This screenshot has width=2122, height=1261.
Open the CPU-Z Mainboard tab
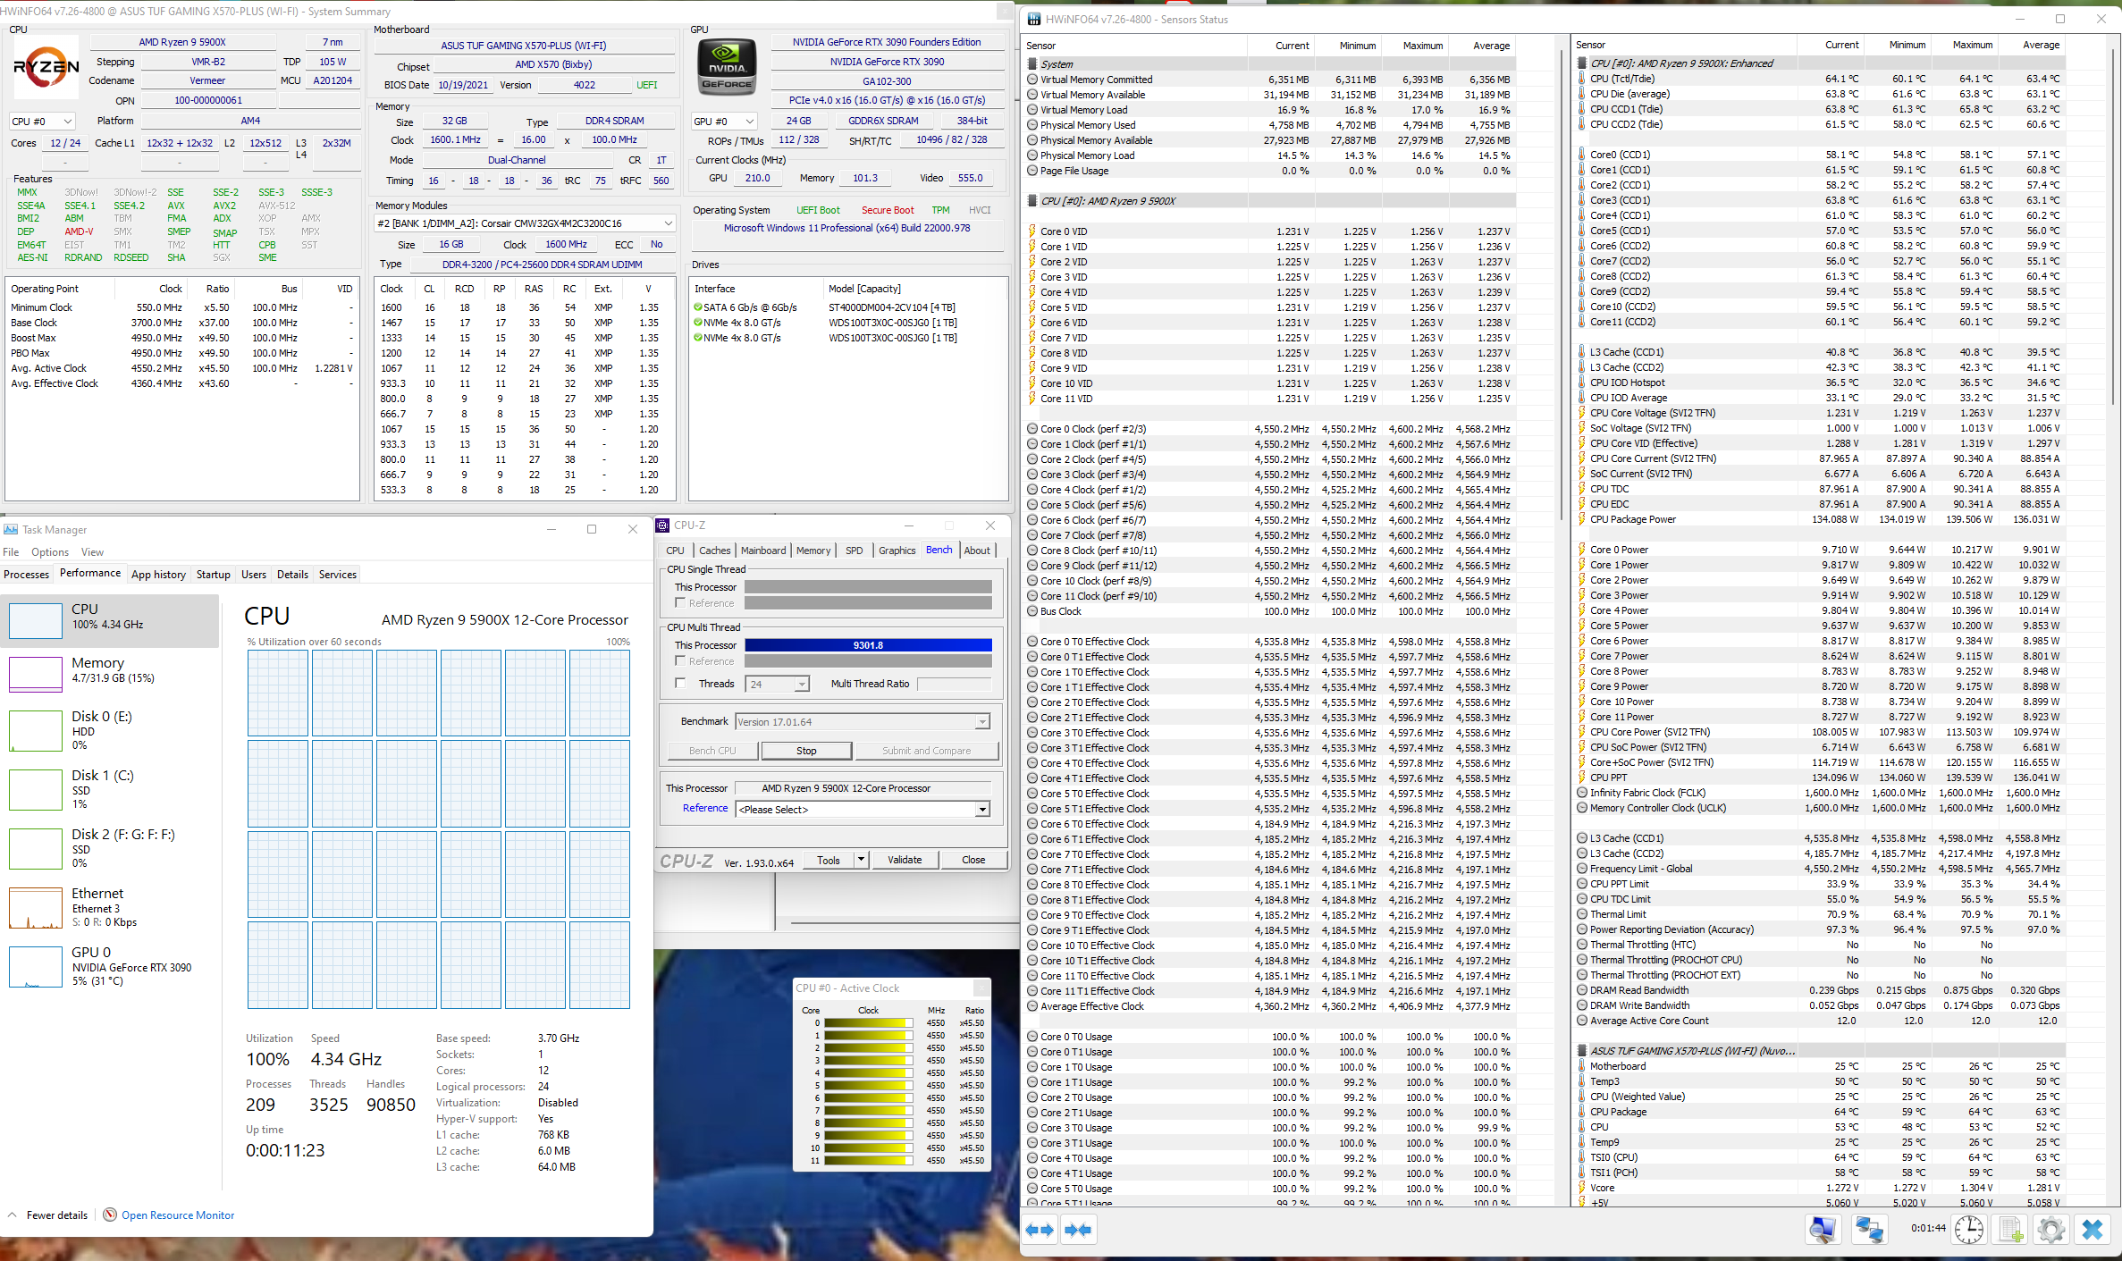(x=763, y=551)
